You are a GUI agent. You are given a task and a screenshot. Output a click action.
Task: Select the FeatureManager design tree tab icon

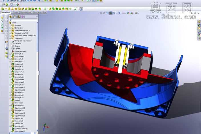click(x=11, y=17)
